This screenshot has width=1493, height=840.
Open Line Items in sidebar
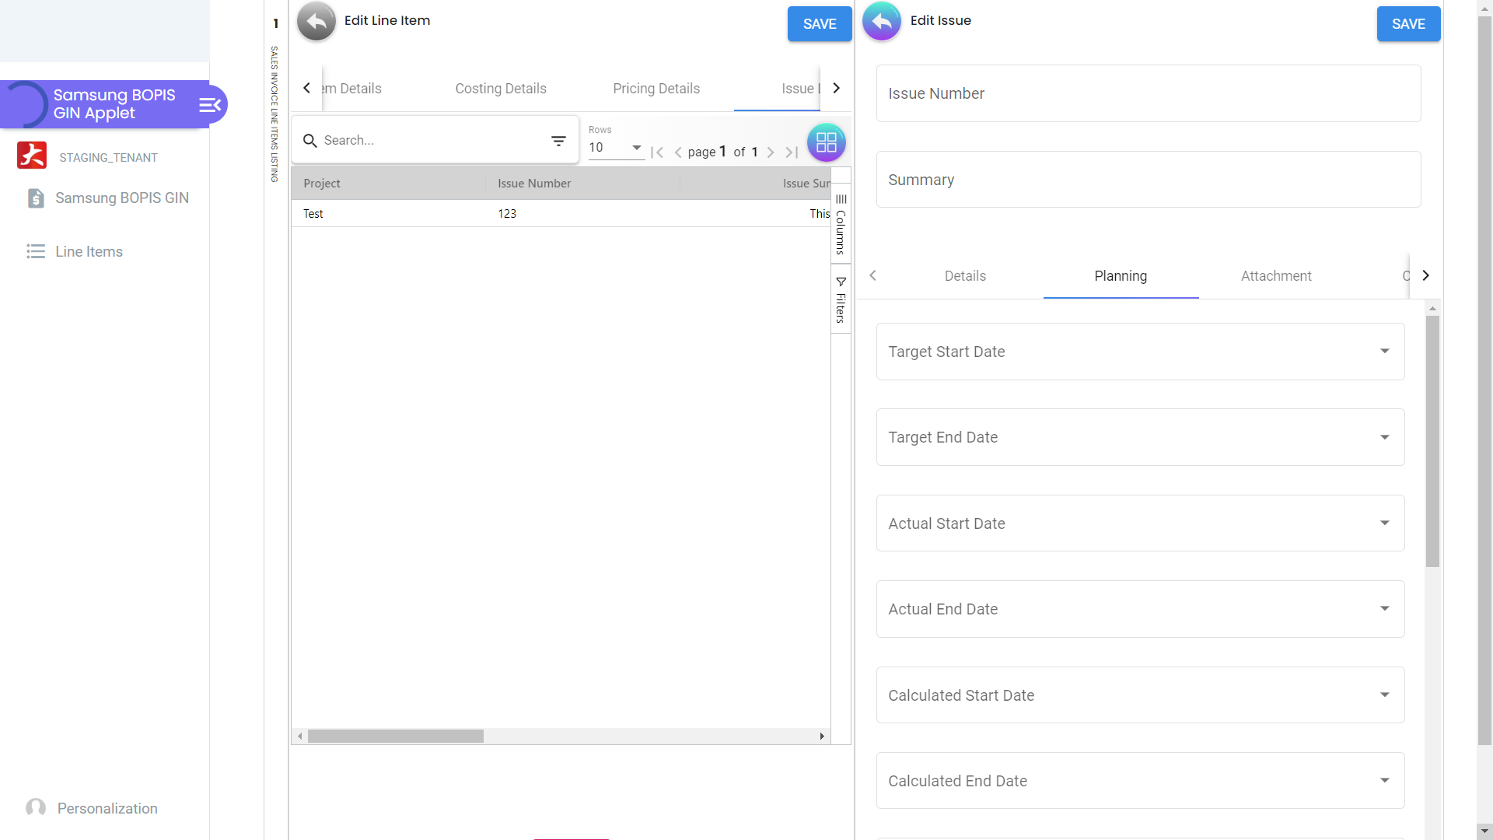(x=89, y=251)
